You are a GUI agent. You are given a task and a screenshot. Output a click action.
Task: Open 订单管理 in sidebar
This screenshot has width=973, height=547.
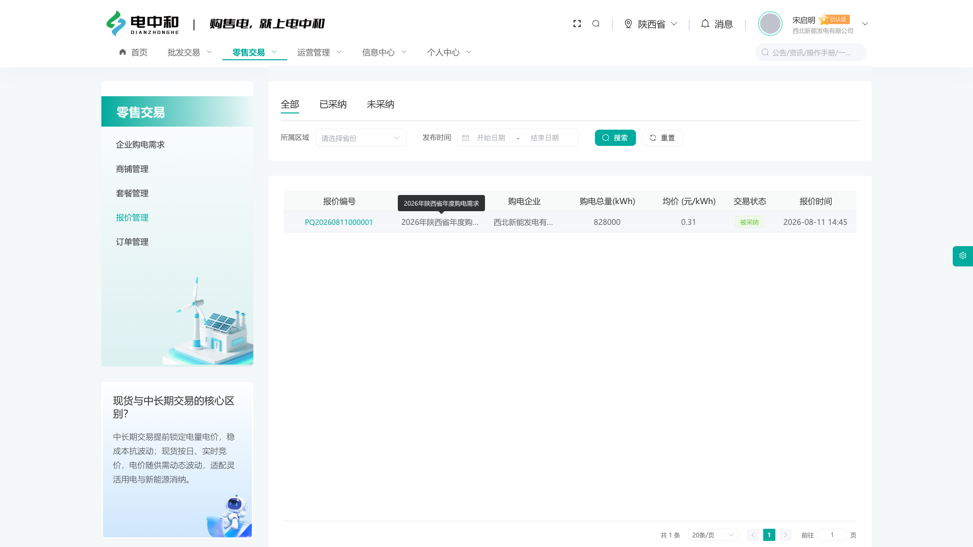(x=132, y=242)
